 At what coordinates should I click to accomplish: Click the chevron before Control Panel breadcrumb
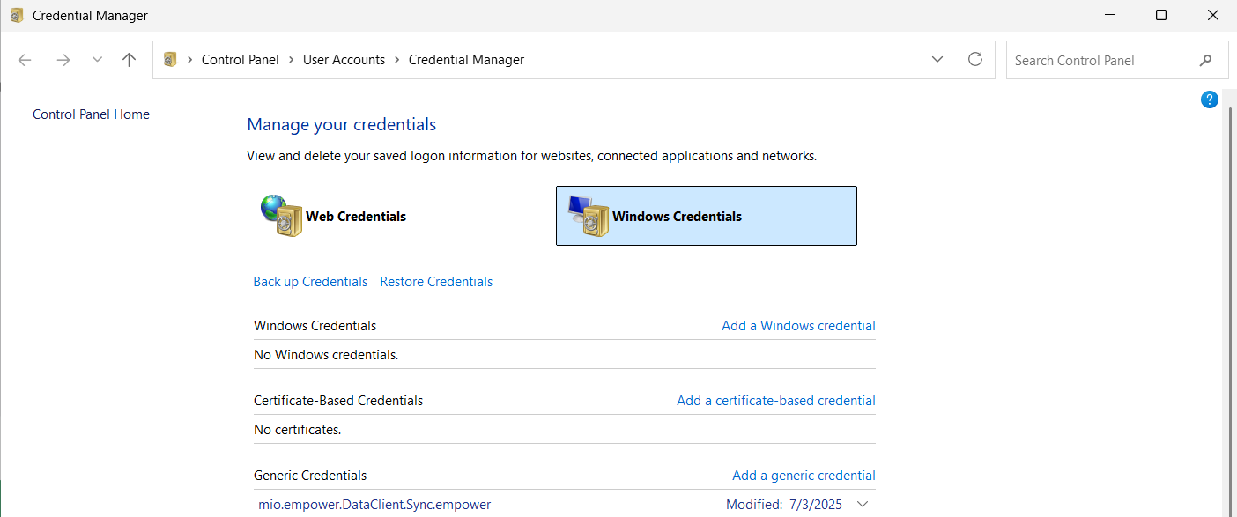(x=189, y=60)
